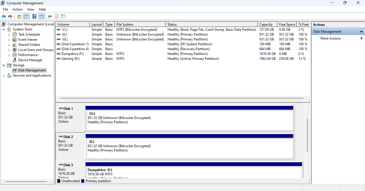Click the checklist settings toolbar icon

click(63, 17)
